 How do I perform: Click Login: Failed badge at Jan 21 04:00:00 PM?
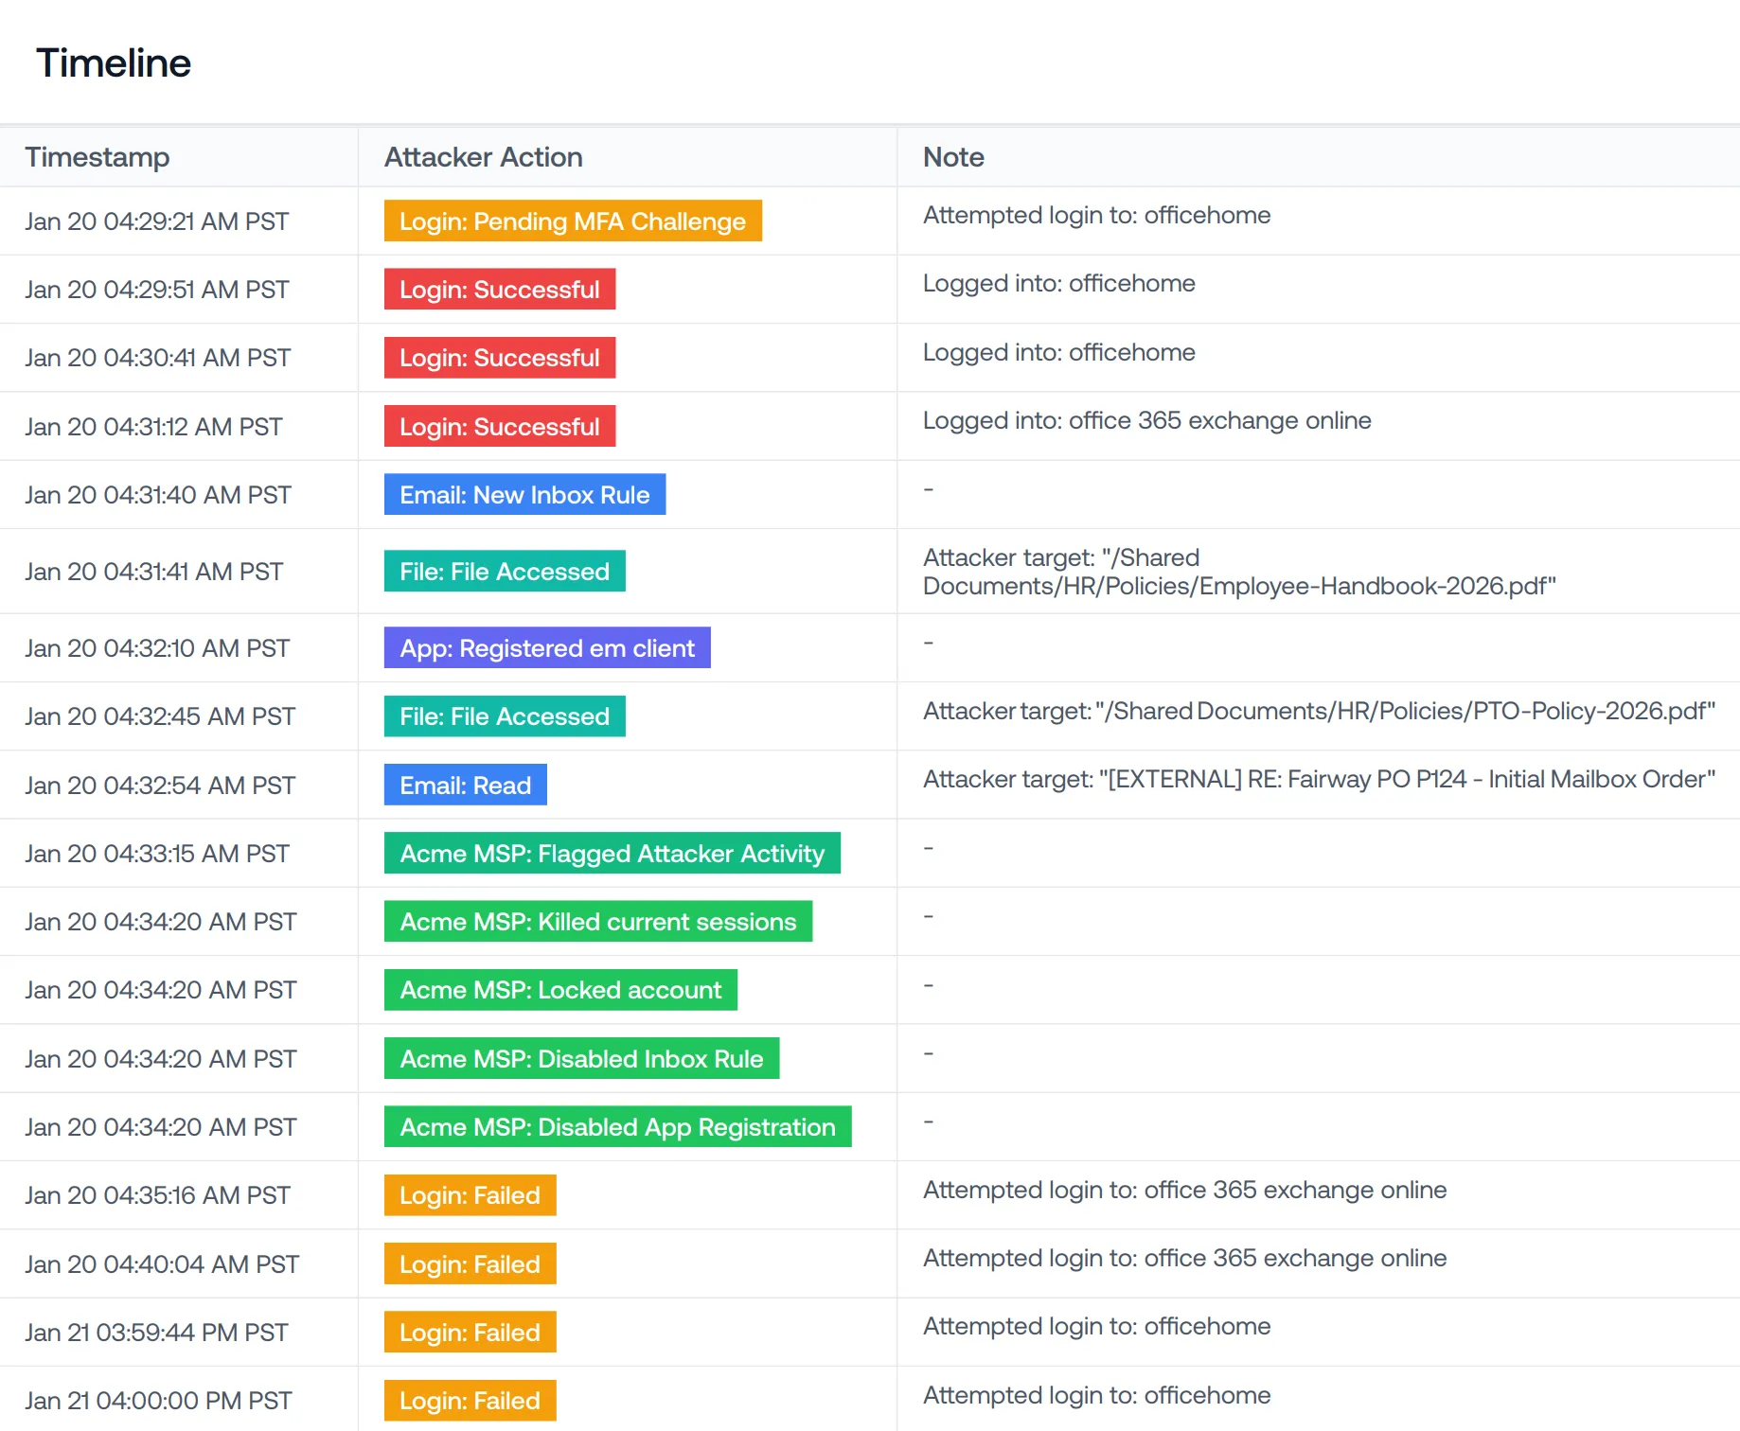coord(471,1400)
